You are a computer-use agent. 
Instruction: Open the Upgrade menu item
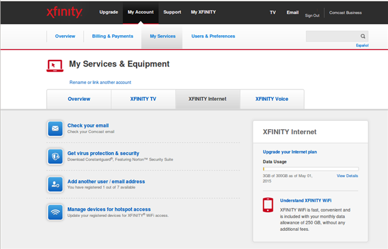pos(109,12)
